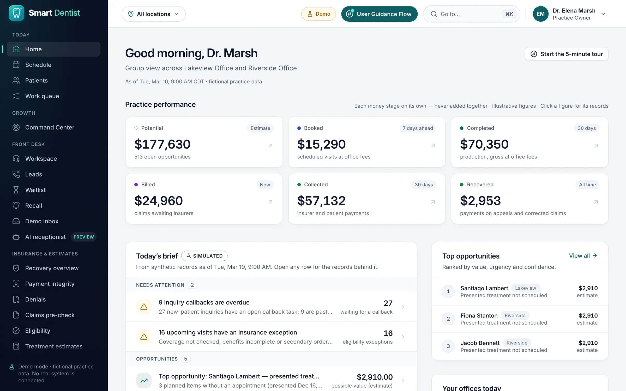Open Waitlist hourglass icon
626x391 pixels.
point(16,190)
